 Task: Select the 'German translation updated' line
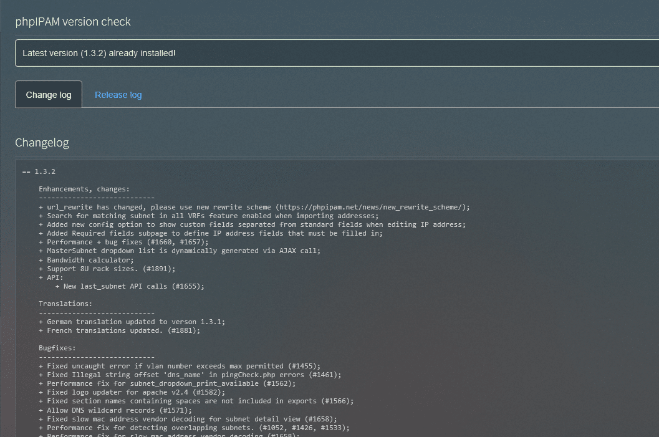click(132, 322)
